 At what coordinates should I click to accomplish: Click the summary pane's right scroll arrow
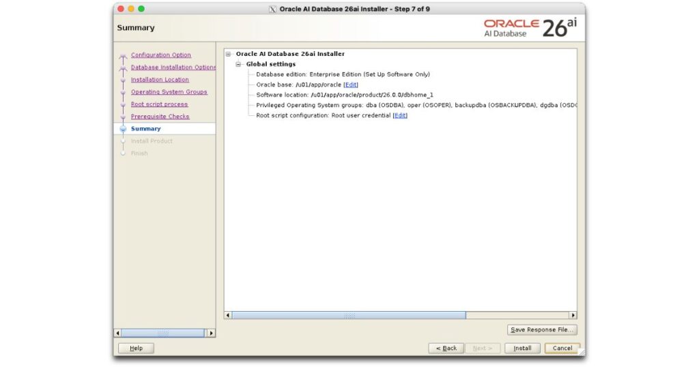573,315
